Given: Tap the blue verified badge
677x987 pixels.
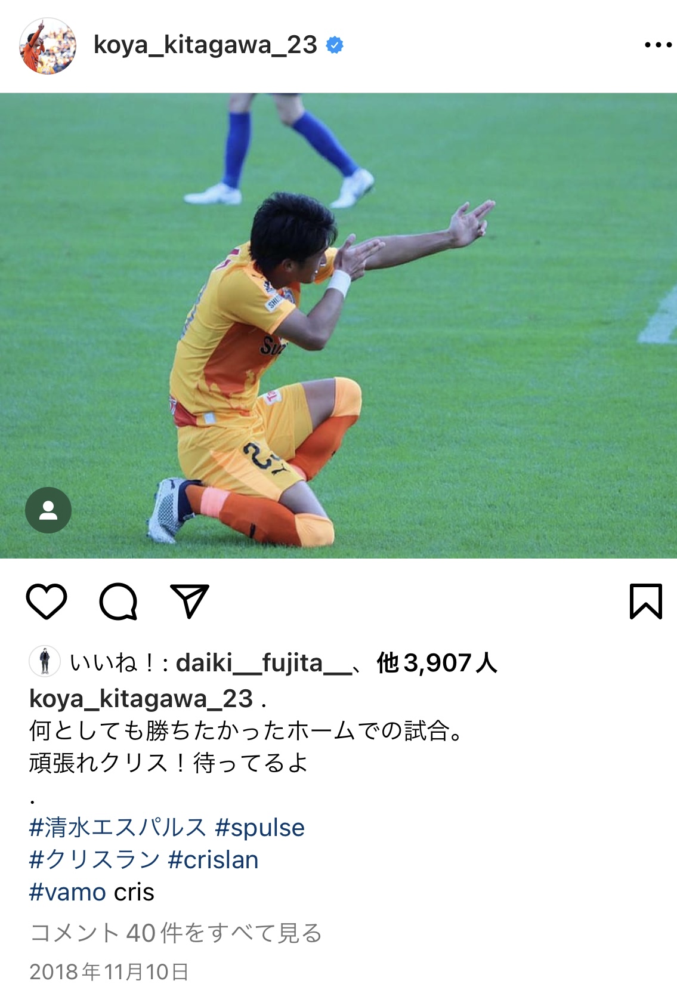Looking at the screenshot, I should (x=335, y=45).
